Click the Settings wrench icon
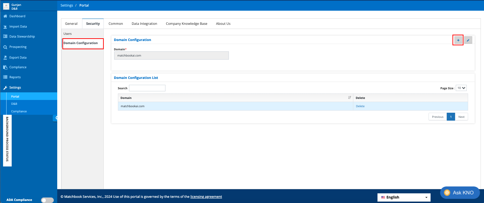The image size is (484, 203). (5, 88)
